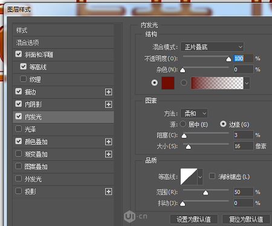Viewport: 272px width, 226px height.
Task: Add another 渐变叠加 effect with plus icon
Action: pyautogui.click(x=108, y=154)
